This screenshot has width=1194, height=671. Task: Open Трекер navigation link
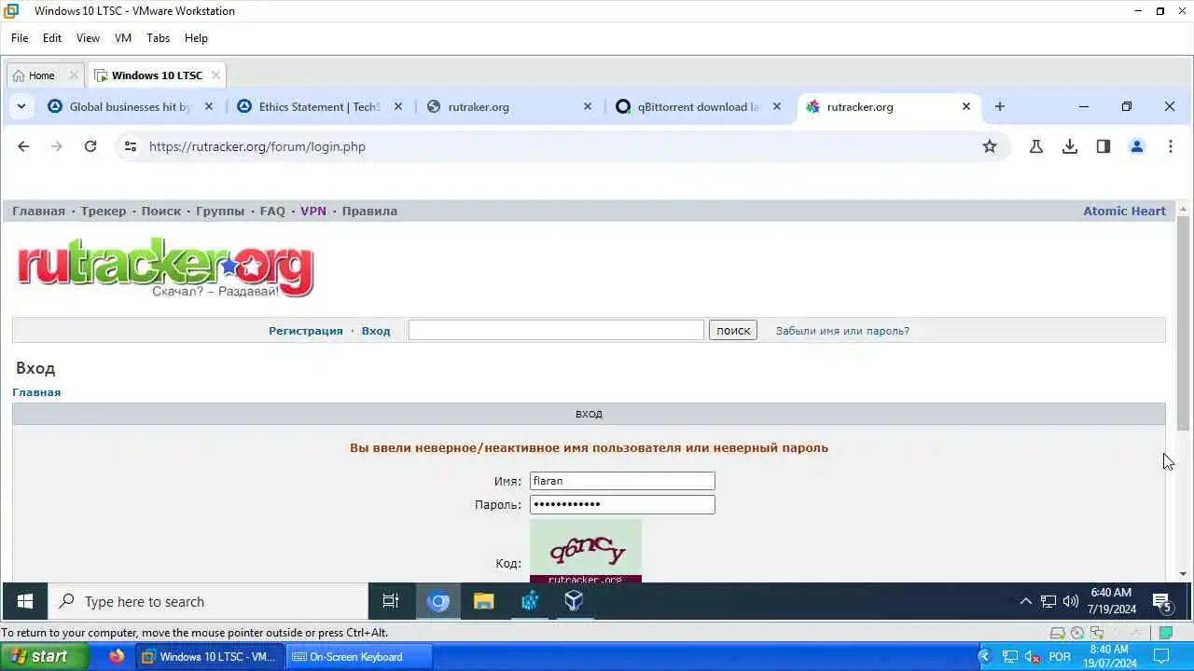point(103,211)
